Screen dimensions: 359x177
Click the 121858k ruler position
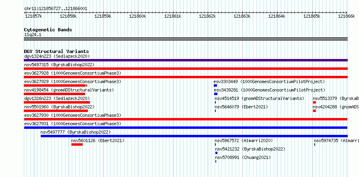click(68, 16)
